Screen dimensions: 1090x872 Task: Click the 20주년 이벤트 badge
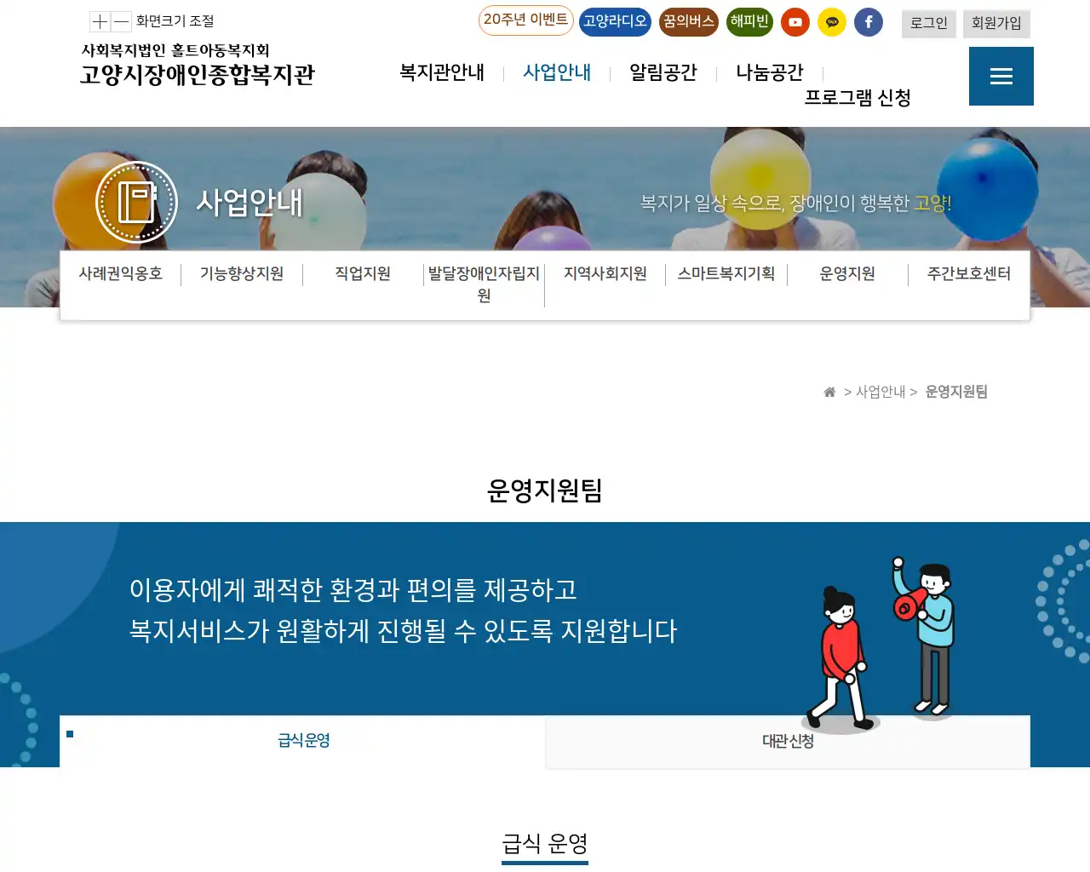tap(526, 20)
